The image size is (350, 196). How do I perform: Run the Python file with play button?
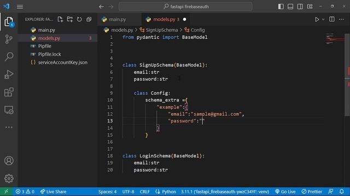(x=317, y=20)
